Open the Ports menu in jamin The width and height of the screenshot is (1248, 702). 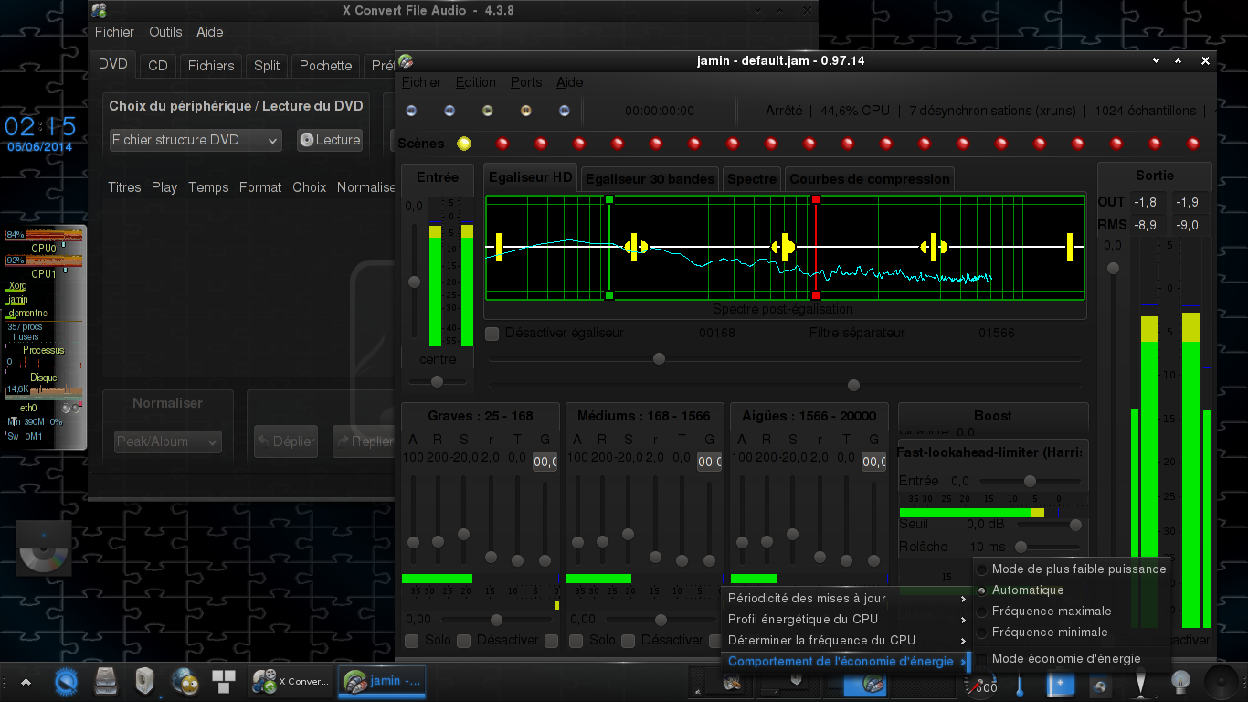click(526, 82)
